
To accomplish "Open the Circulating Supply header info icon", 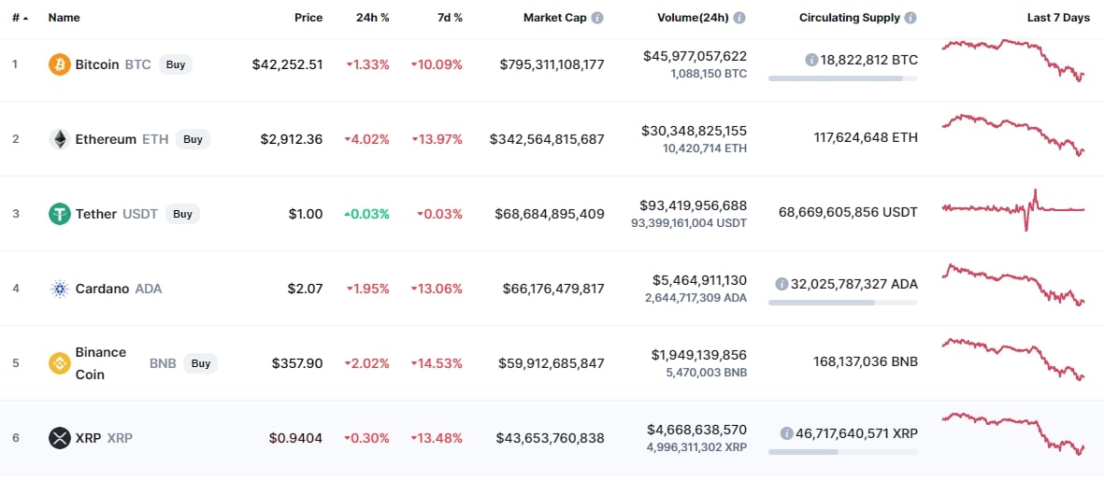I will tap(910, 18).
